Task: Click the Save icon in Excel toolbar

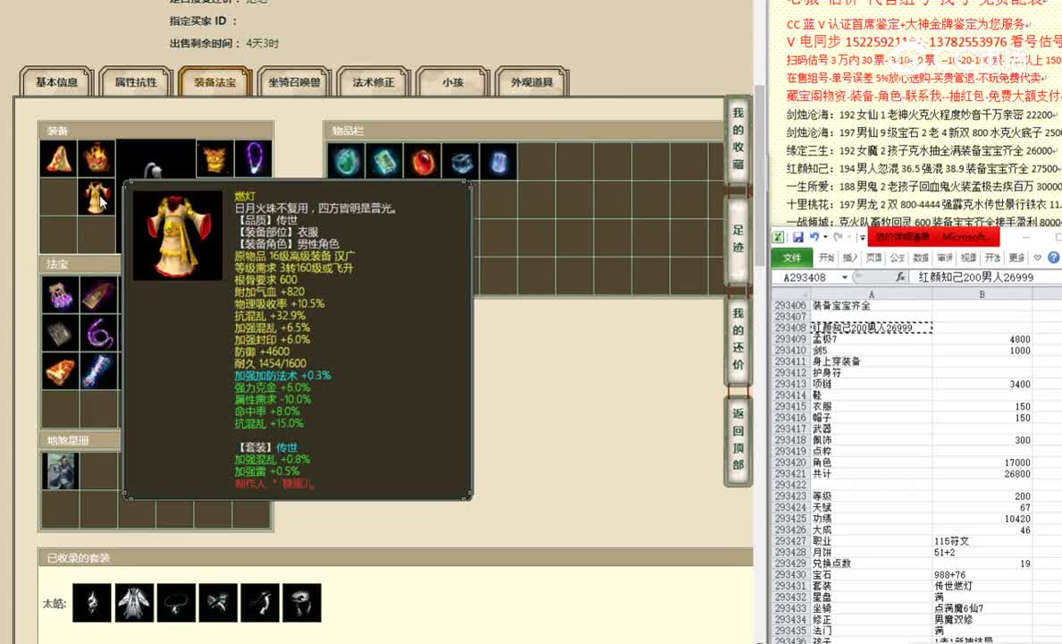Action: coord(798,236)
